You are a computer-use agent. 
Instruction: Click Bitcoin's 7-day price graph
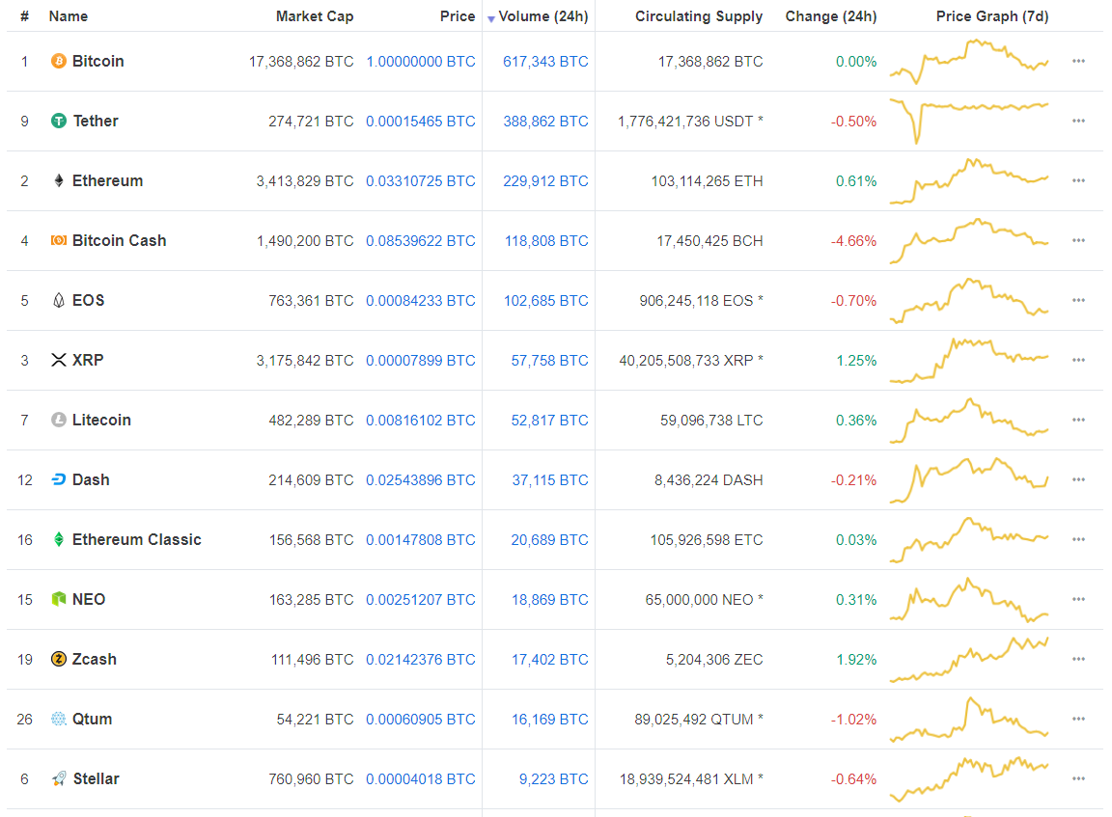[x=969, y=62]
